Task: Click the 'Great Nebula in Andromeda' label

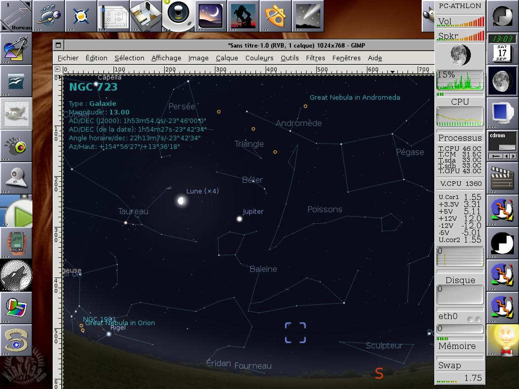Action: (355, 97)
